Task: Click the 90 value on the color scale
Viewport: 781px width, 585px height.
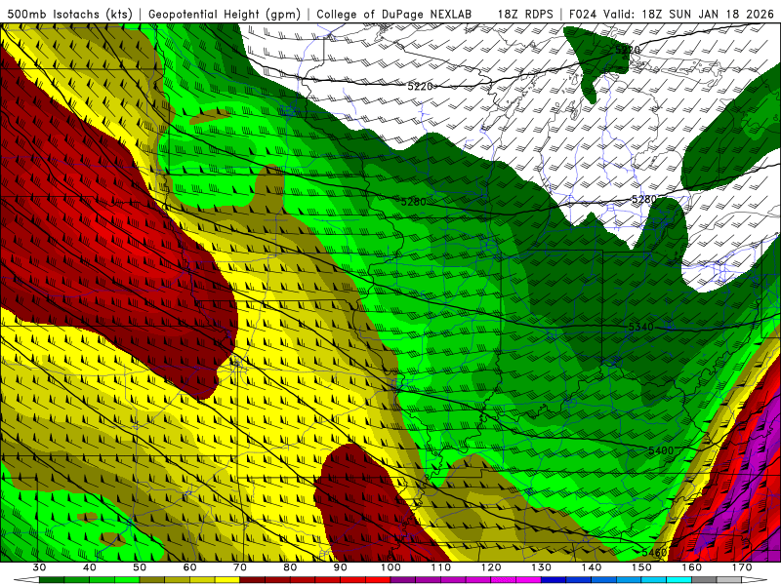Action: point(341,567)
